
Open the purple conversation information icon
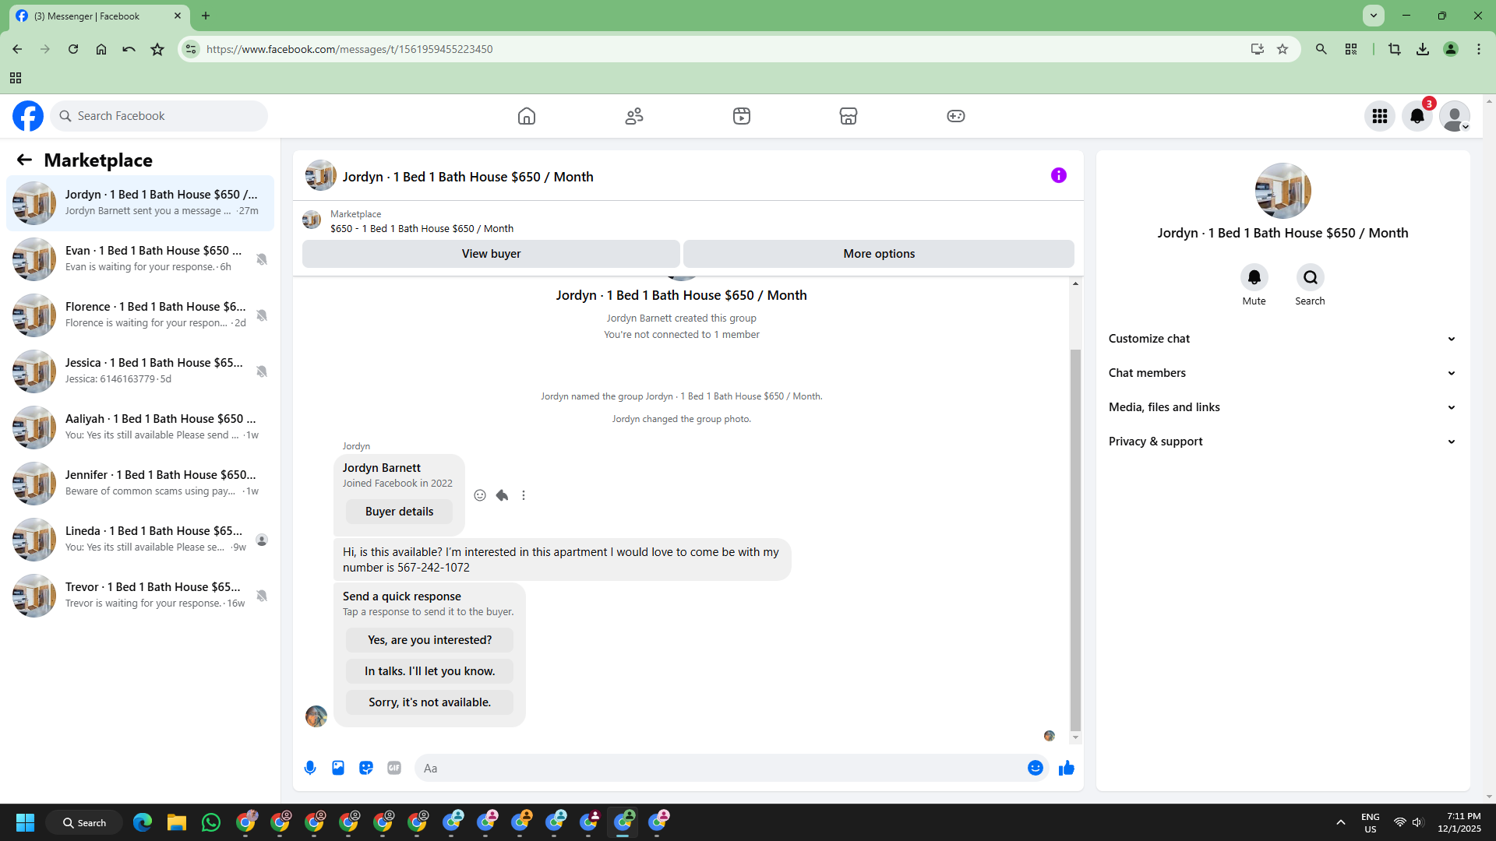click(x=1059, y=175)
